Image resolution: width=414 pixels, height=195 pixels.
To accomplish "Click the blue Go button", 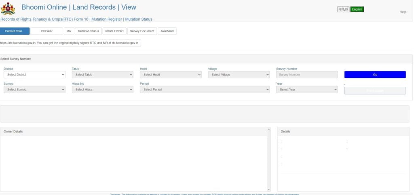I will point(375,75).
